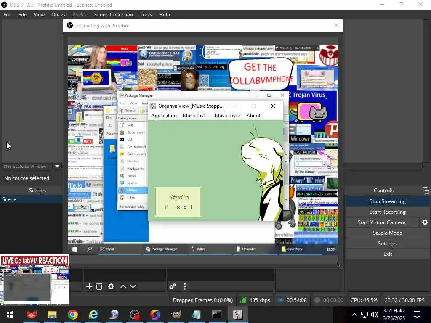Launch Google Chrome from the taskbar

(x=72, y=315)
